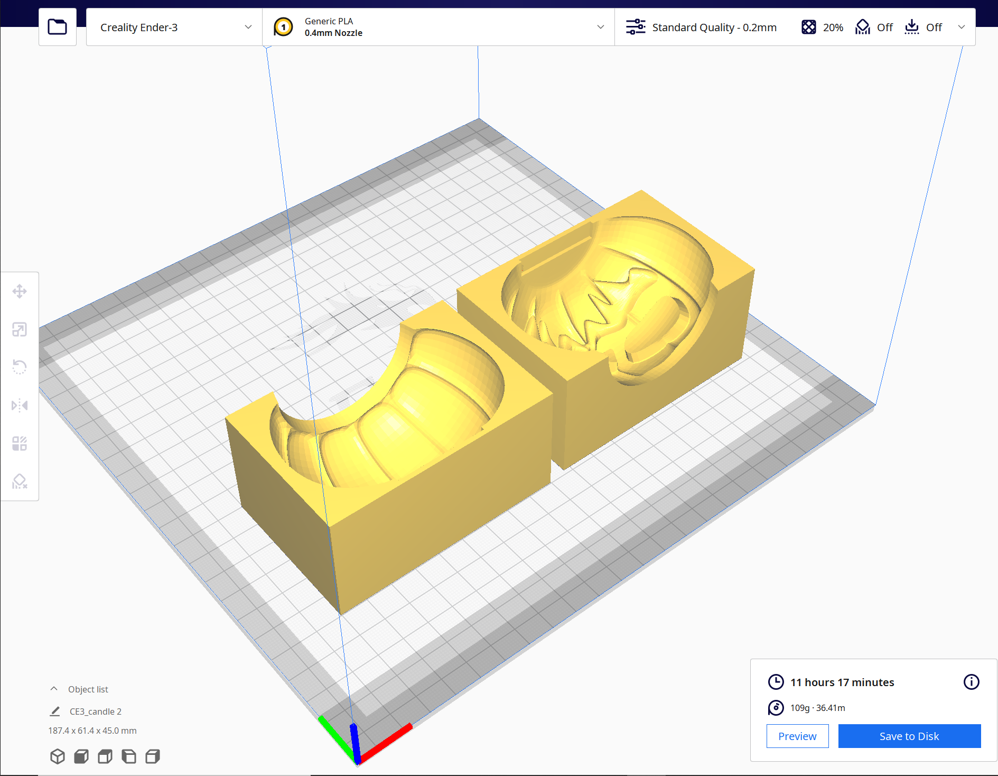Select the Rotate tool in left toolbar
The image size is (998, 776).
click(x=20, y=367)
